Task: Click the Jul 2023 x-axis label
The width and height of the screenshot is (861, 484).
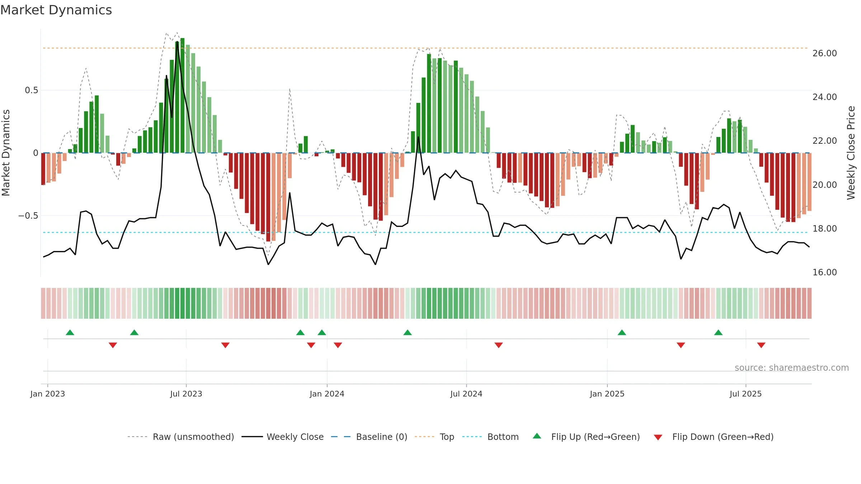Action: click(x=186, y=394)
